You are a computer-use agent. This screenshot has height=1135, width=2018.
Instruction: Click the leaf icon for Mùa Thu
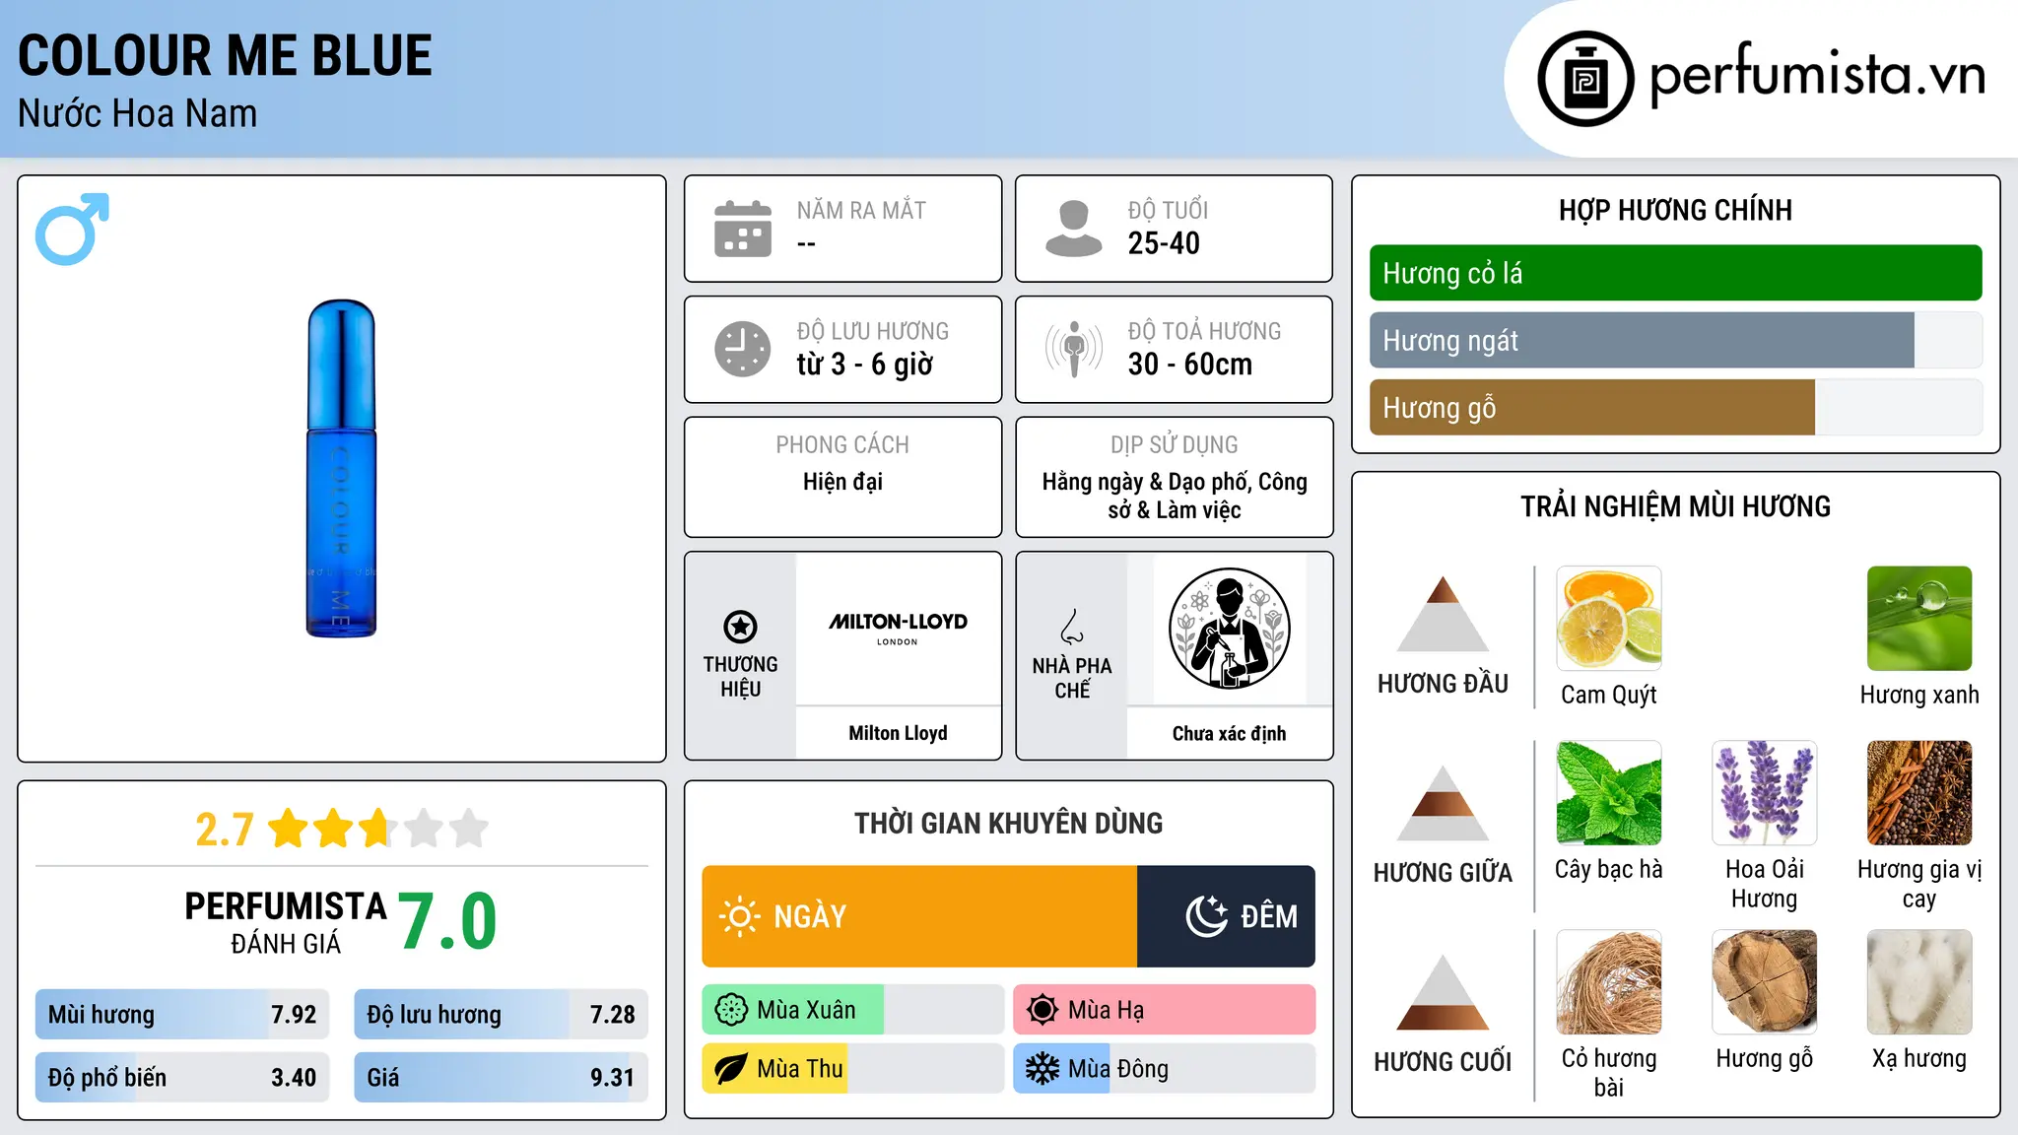click(x=731, y=1069)
